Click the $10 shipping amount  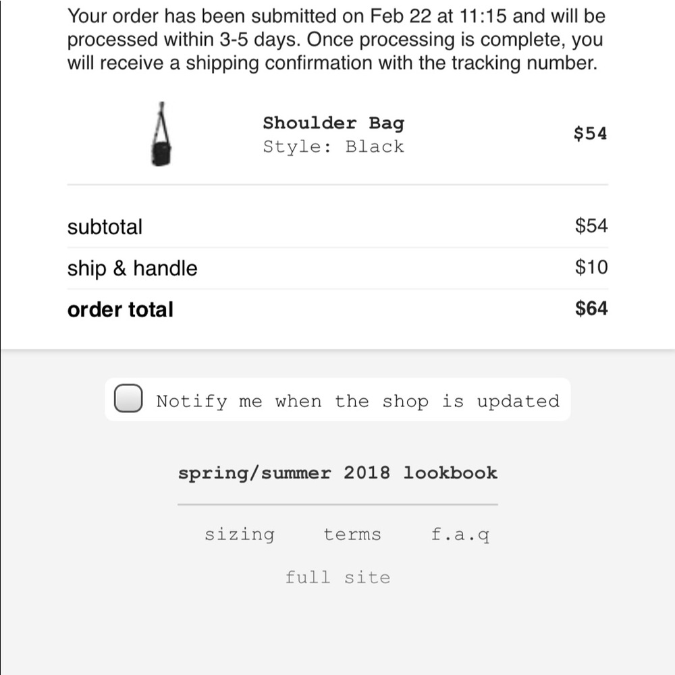click(591, 267)
